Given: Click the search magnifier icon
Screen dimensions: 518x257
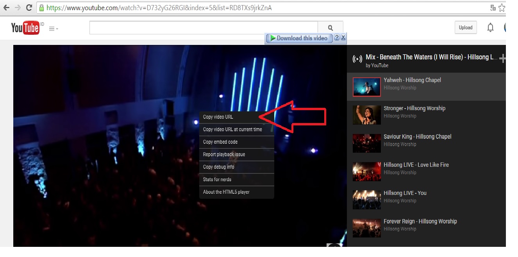Looking at the screenshot, I should click(x=330, y=27).
